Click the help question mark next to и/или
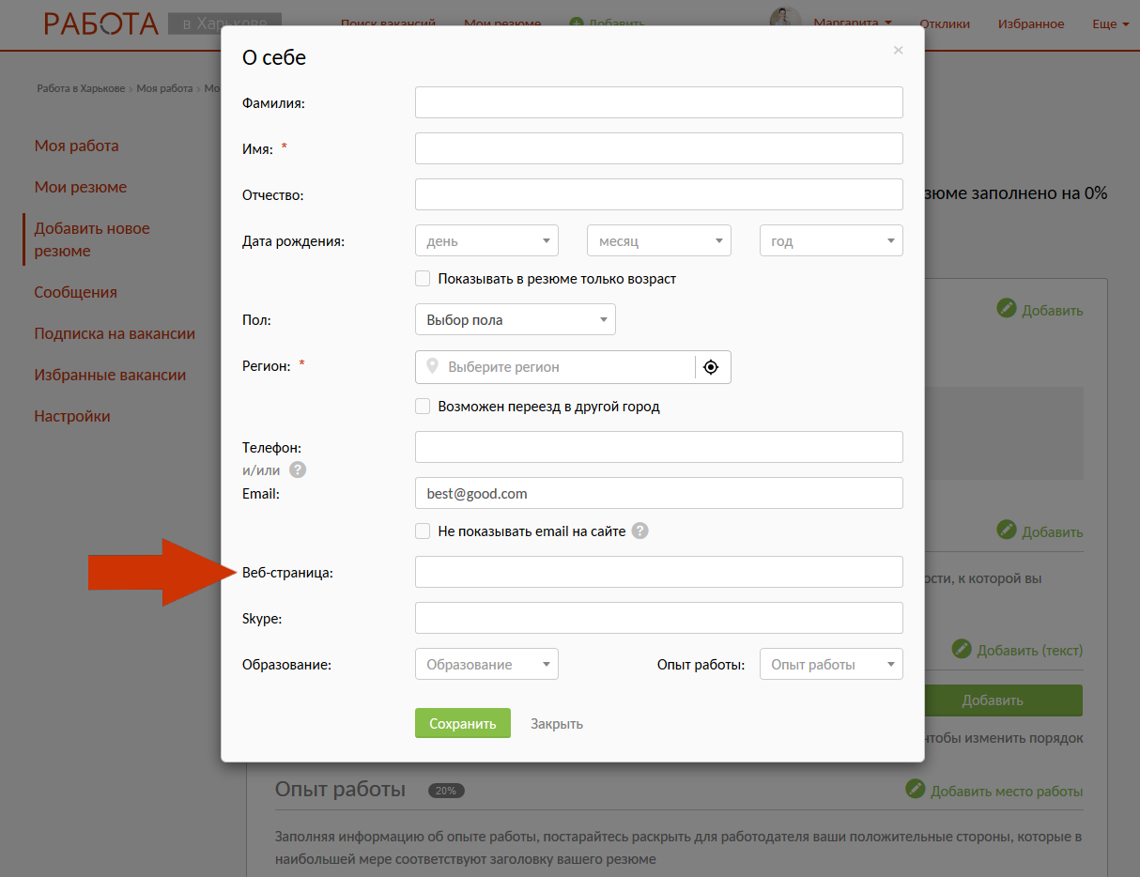This screenshot has width=1140, height=877. tap(298, 470)
